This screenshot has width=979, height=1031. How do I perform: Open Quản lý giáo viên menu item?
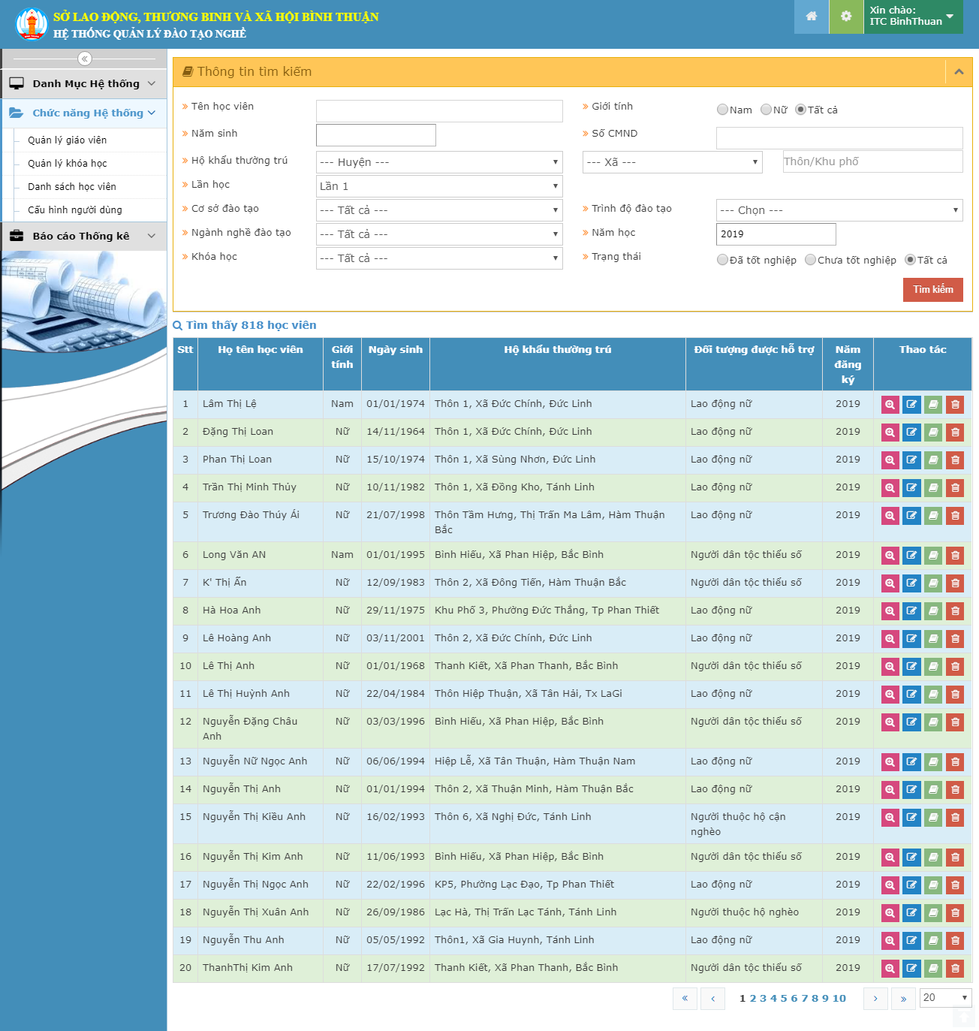[x=68, y=140]
